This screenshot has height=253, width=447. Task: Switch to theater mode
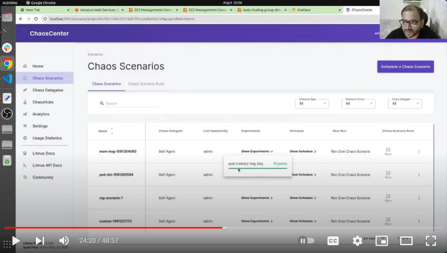click(x=406, y=241)
